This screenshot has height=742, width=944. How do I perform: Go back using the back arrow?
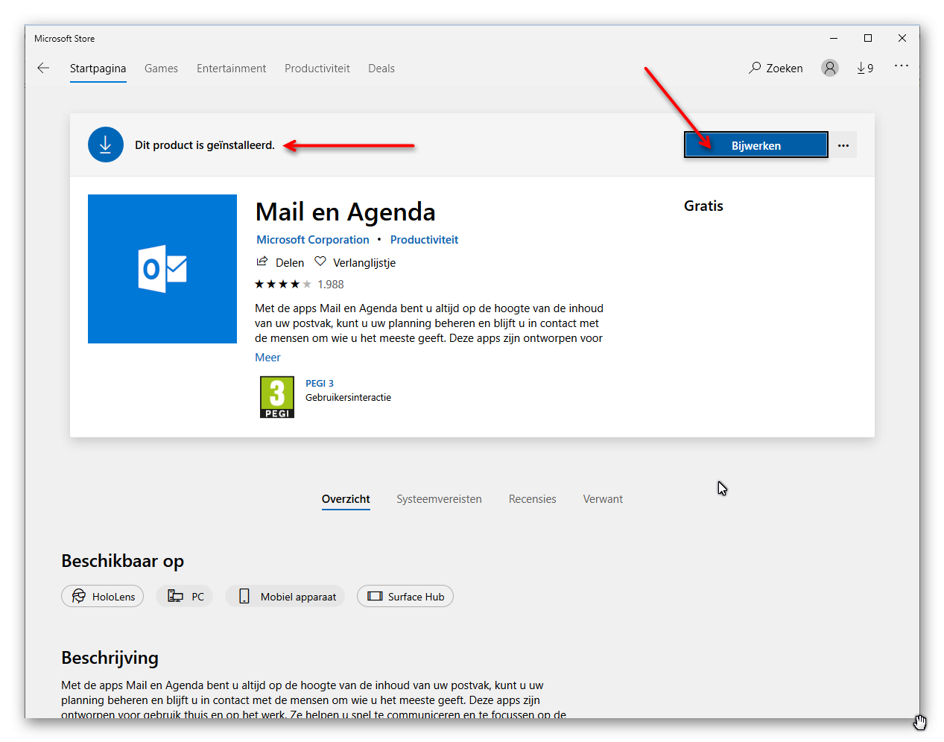pyautogui.click(x=43, y=68)
